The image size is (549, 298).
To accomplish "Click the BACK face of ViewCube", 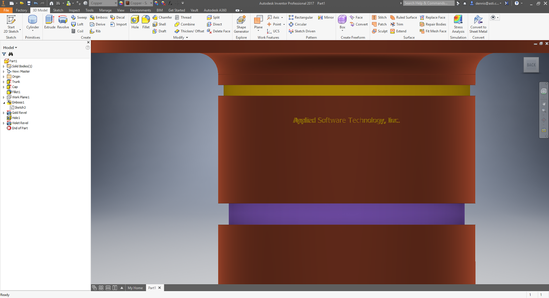I will point(531,65).
